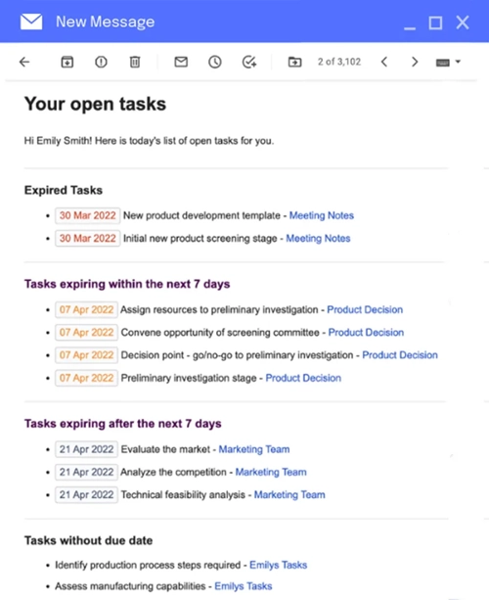
Task: Click the 'Tasks without due date' heading
Action: click(89, 540)
